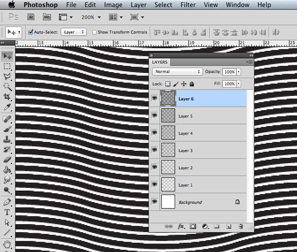Open the Normal blend mode dropdown
Screen dimensions: 297x252
(x=178, y=72)
